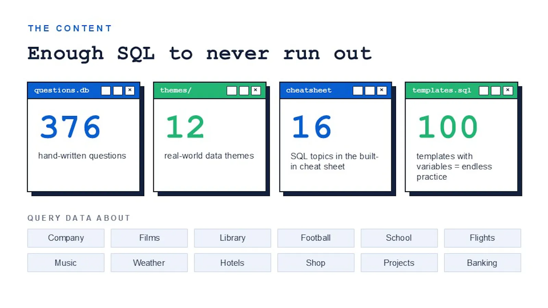The image size is (548, 308).
Task: Click the green number 100
Action: [448, 127]
